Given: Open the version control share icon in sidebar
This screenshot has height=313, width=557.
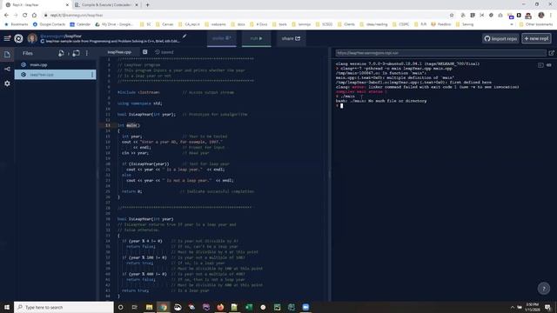Looking at the screenshot, I should [7, 69].
